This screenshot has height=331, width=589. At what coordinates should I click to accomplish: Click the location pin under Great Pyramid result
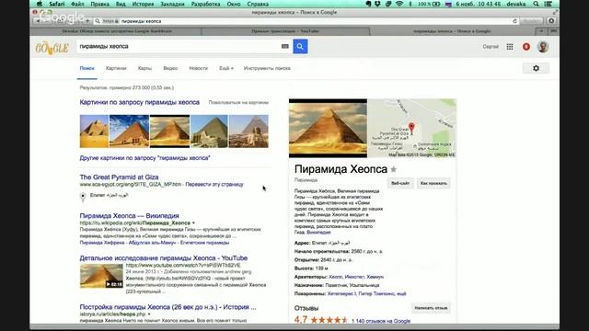click(x=83, y=197)
